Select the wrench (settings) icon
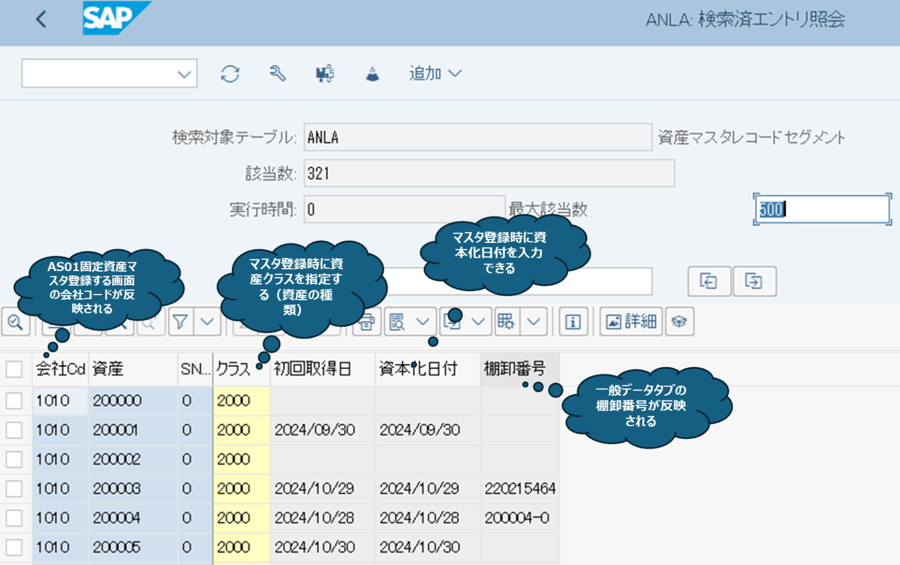The width and height of the screenshot is (900, 565). [277, 74]
